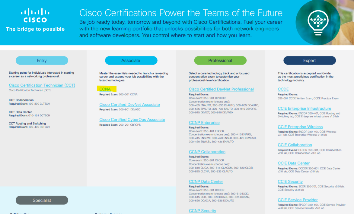Open the CCIE Data Center link
The image size is (354, 214).
294,163
